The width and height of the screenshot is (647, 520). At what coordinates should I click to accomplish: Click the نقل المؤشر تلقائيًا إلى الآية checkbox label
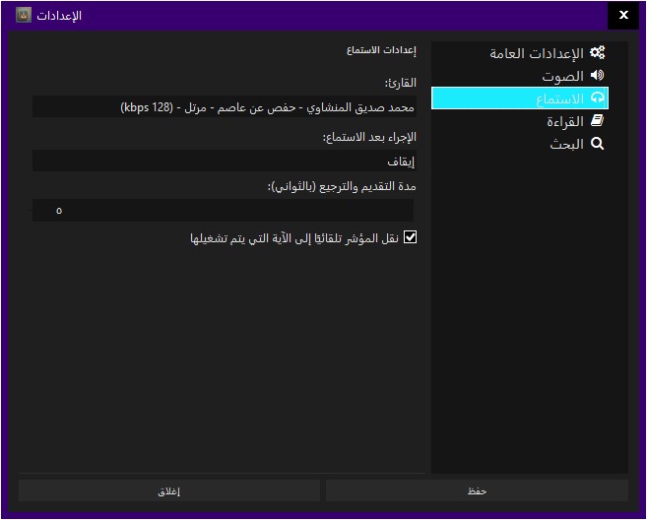pos(294,238)
